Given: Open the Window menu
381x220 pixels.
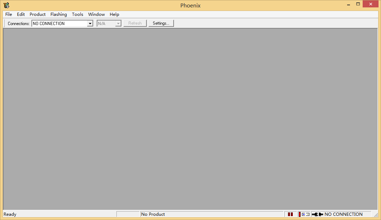Looking at the screenshot, I should point(96,14).
